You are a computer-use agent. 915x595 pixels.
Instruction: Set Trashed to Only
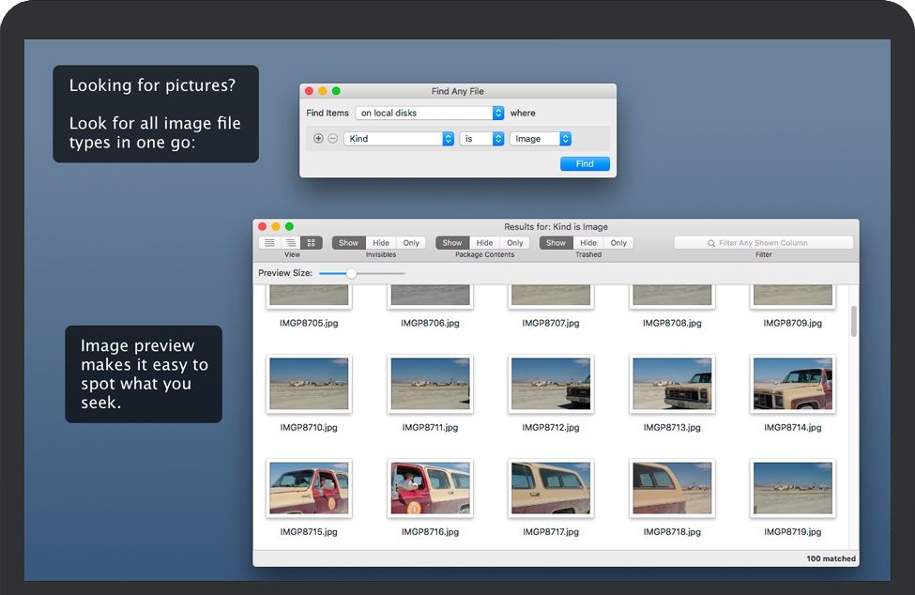click(618, 243)
